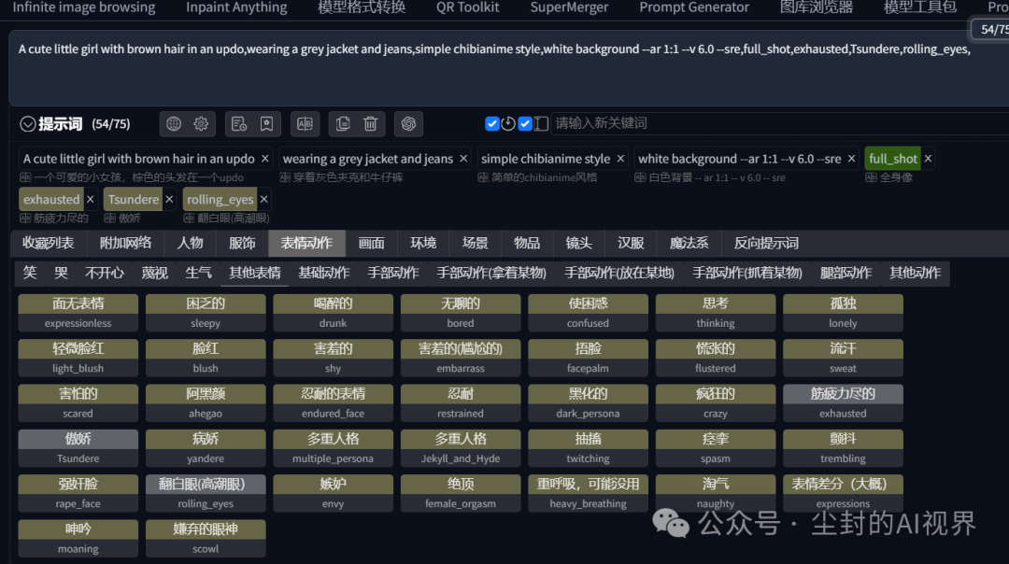Remove the rolling_eyes keyword tag
Viewport: 1009px width, 564px height.
(263, 200)
